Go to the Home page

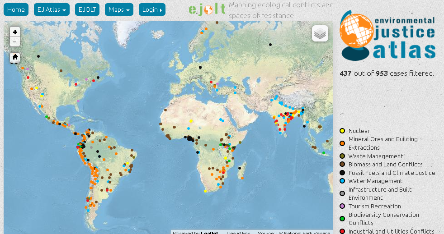point(16,9)
